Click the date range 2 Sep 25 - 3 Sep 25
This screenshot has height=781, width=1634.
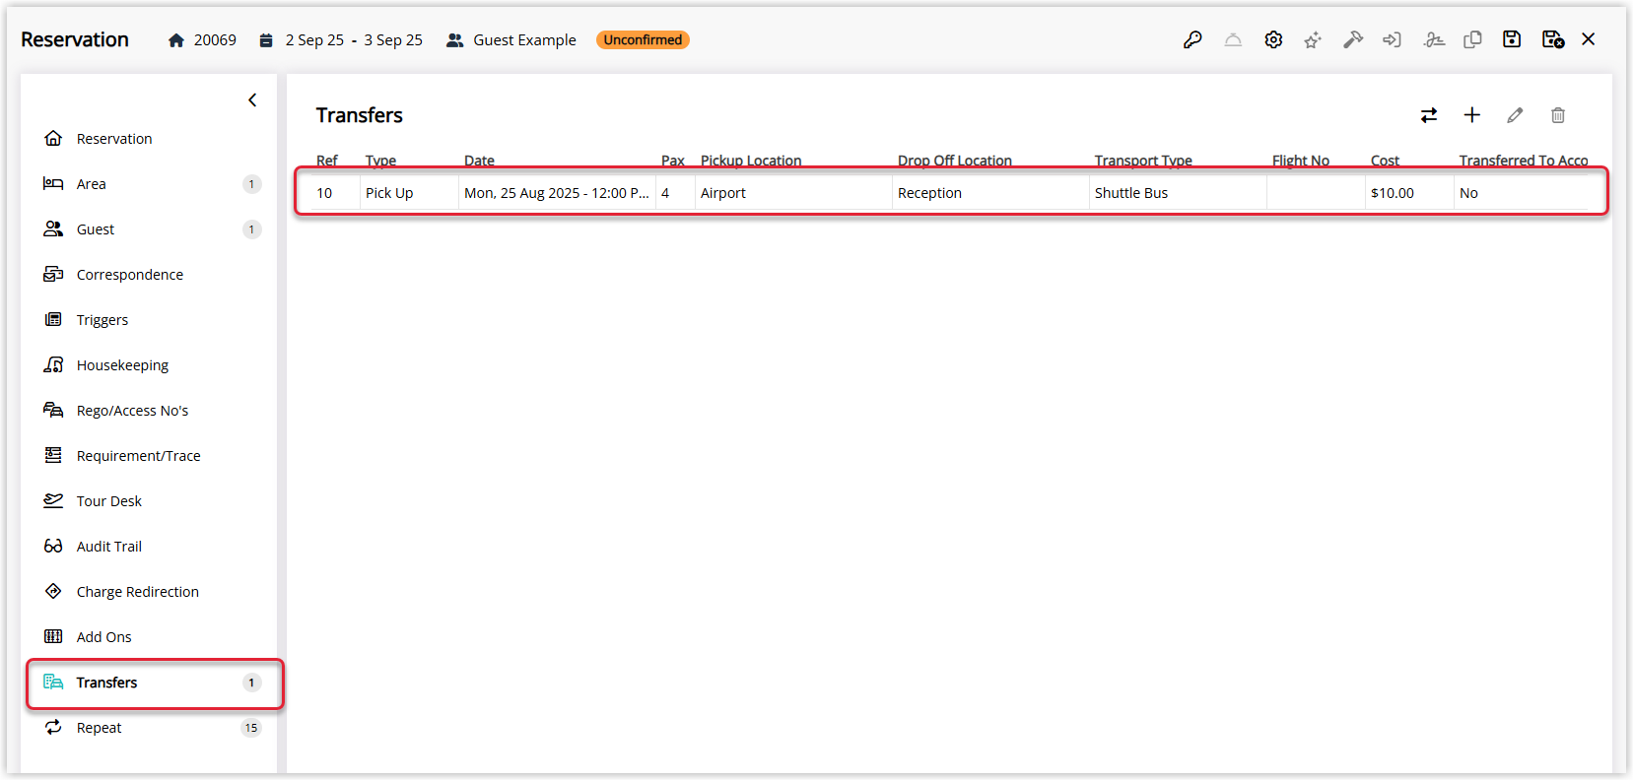click(x=354, y=39)
